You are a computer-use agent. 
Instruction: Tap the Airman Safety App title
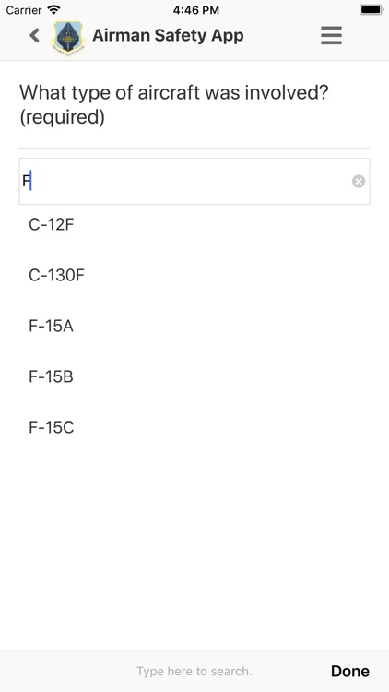168,36
